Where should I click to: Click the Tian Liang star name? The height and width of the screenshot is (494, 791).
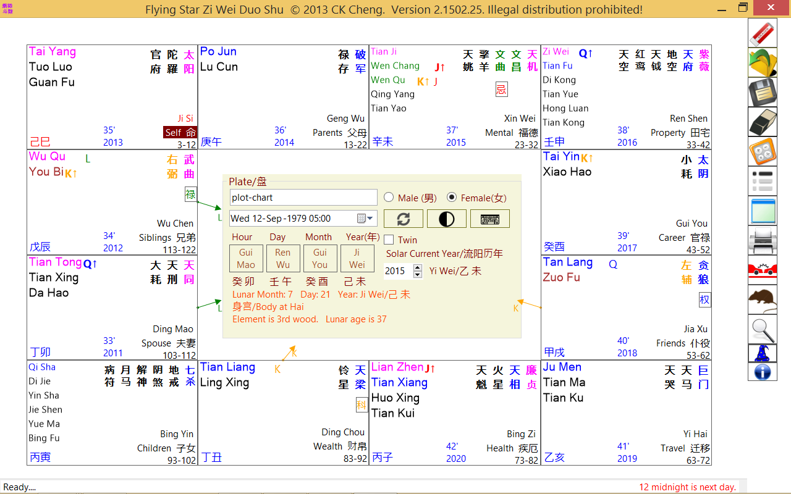[x=227, y=367]
